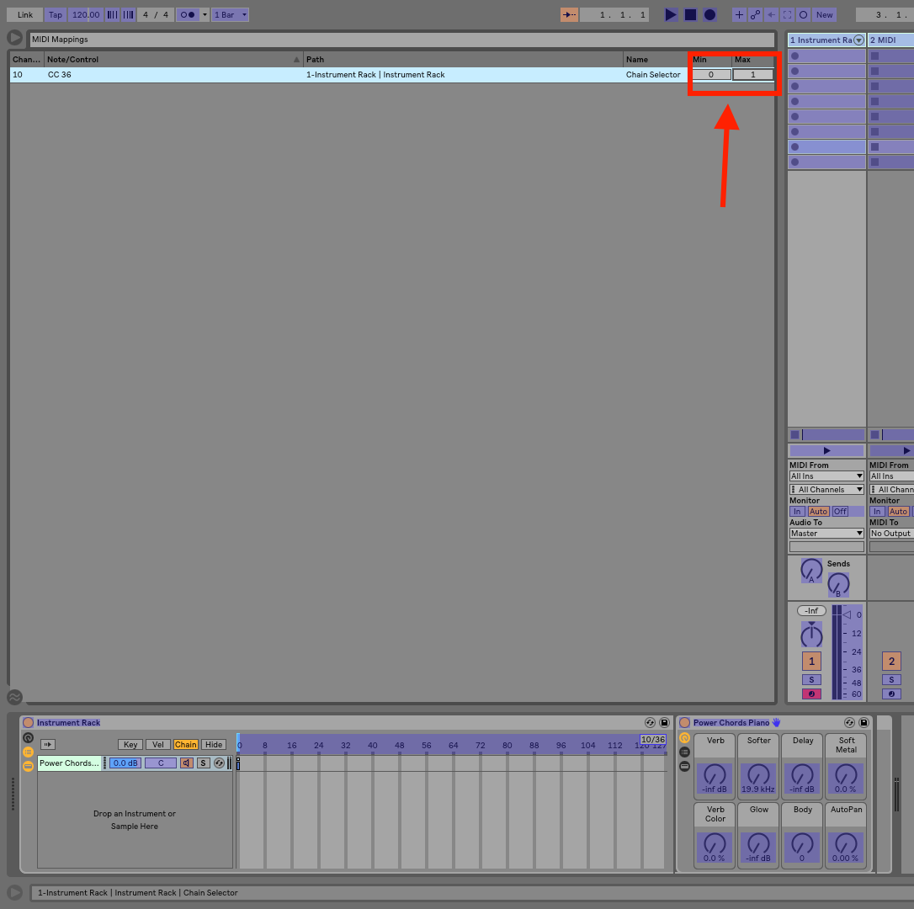
Task: Click track 1 clip stop button
Action: point(794,434)
